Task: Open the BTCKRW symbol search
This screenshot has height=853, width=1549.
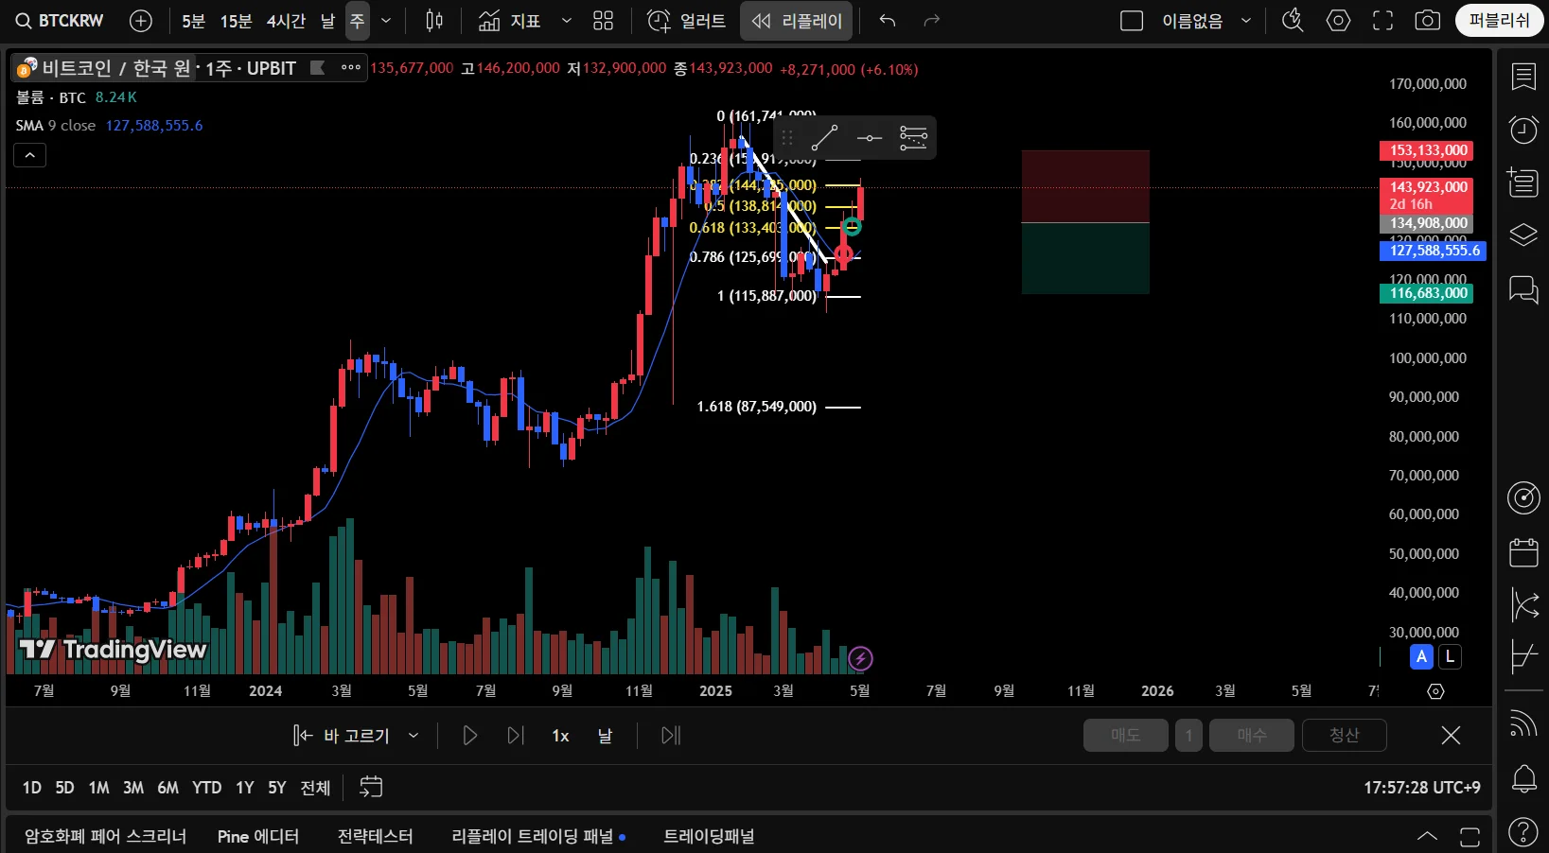Action: click(x=60, y=21)
